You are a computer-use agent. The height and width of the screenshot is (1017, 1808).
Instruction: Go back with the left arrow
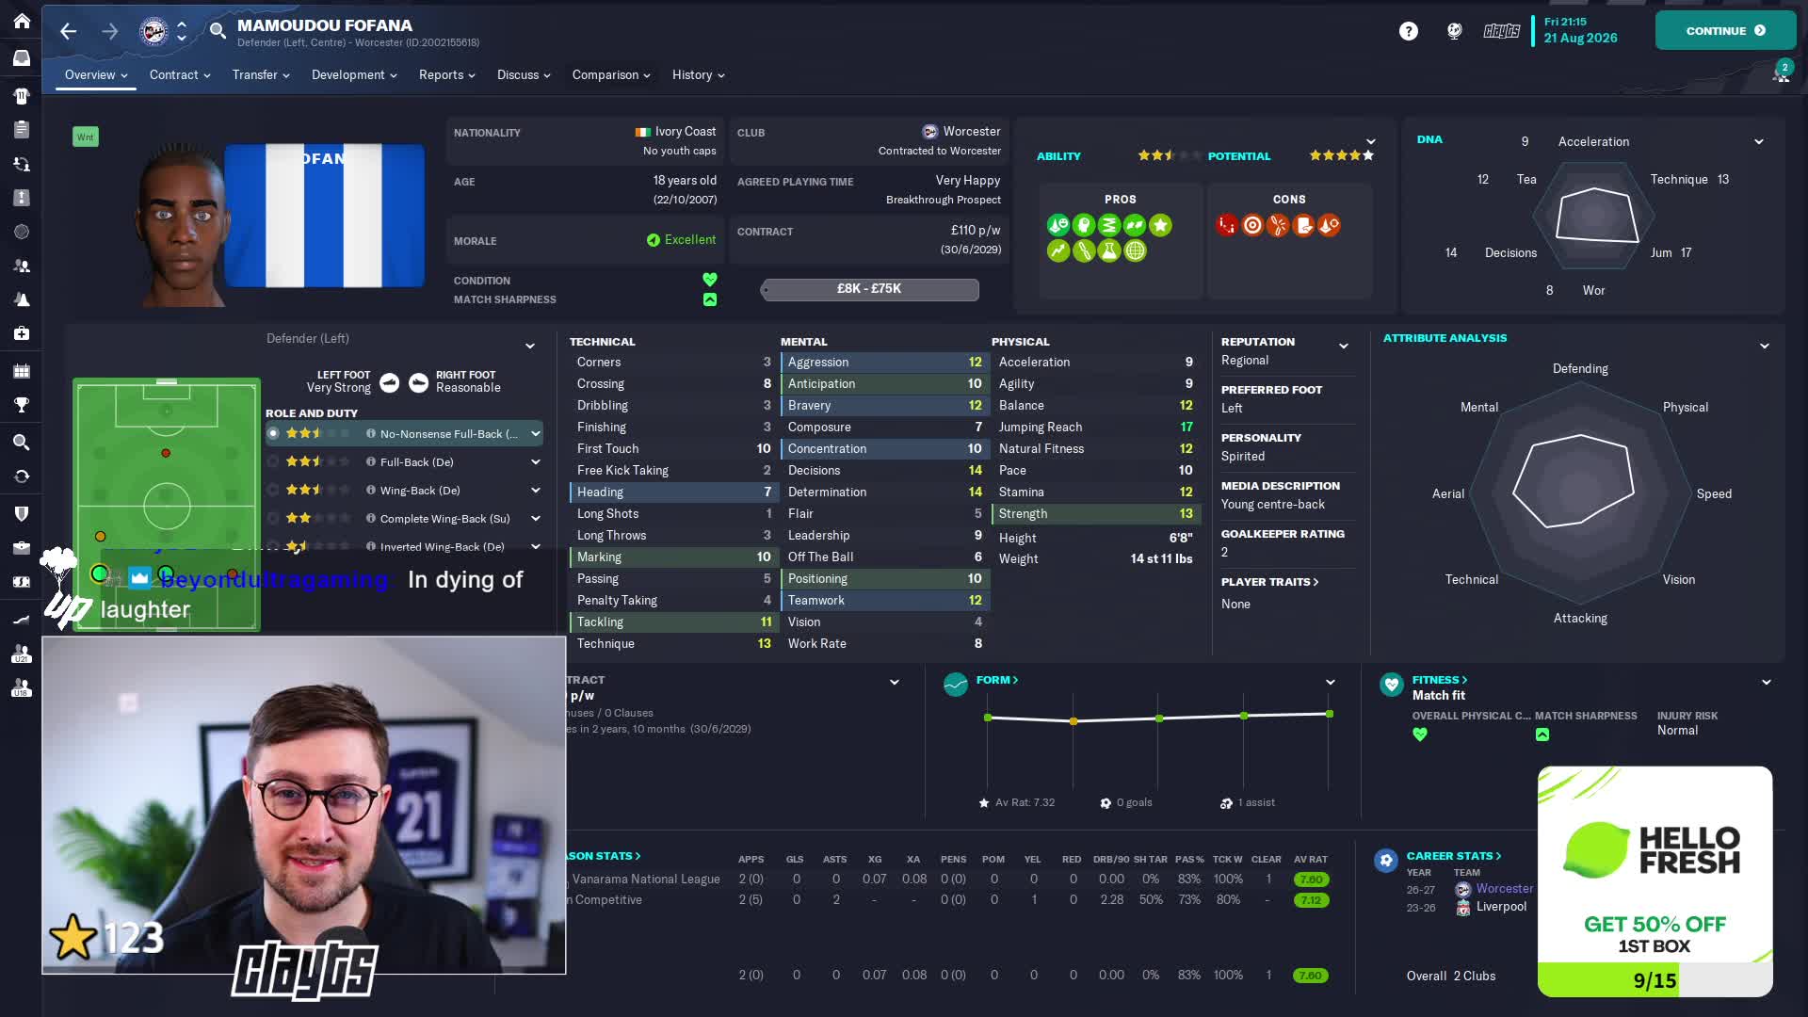(x=68, y=31)
